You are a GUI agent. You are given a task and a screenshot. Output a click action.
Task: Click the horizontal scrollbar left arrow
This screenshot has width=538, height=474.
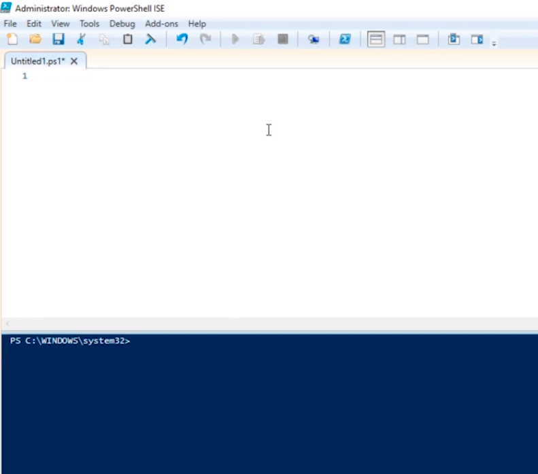[7, 323]
